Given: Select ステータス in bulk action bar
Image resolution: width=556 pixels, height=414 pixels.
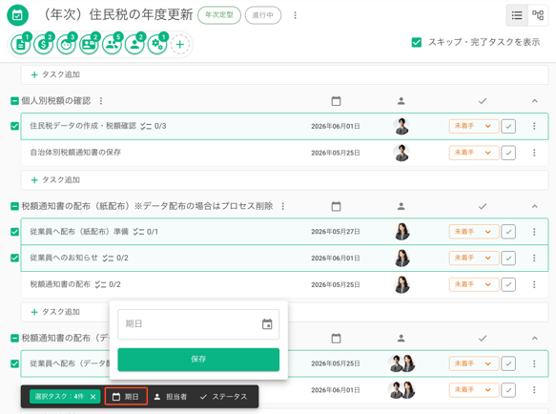Looking at the screenshot, I should click(x=223, y=397).
